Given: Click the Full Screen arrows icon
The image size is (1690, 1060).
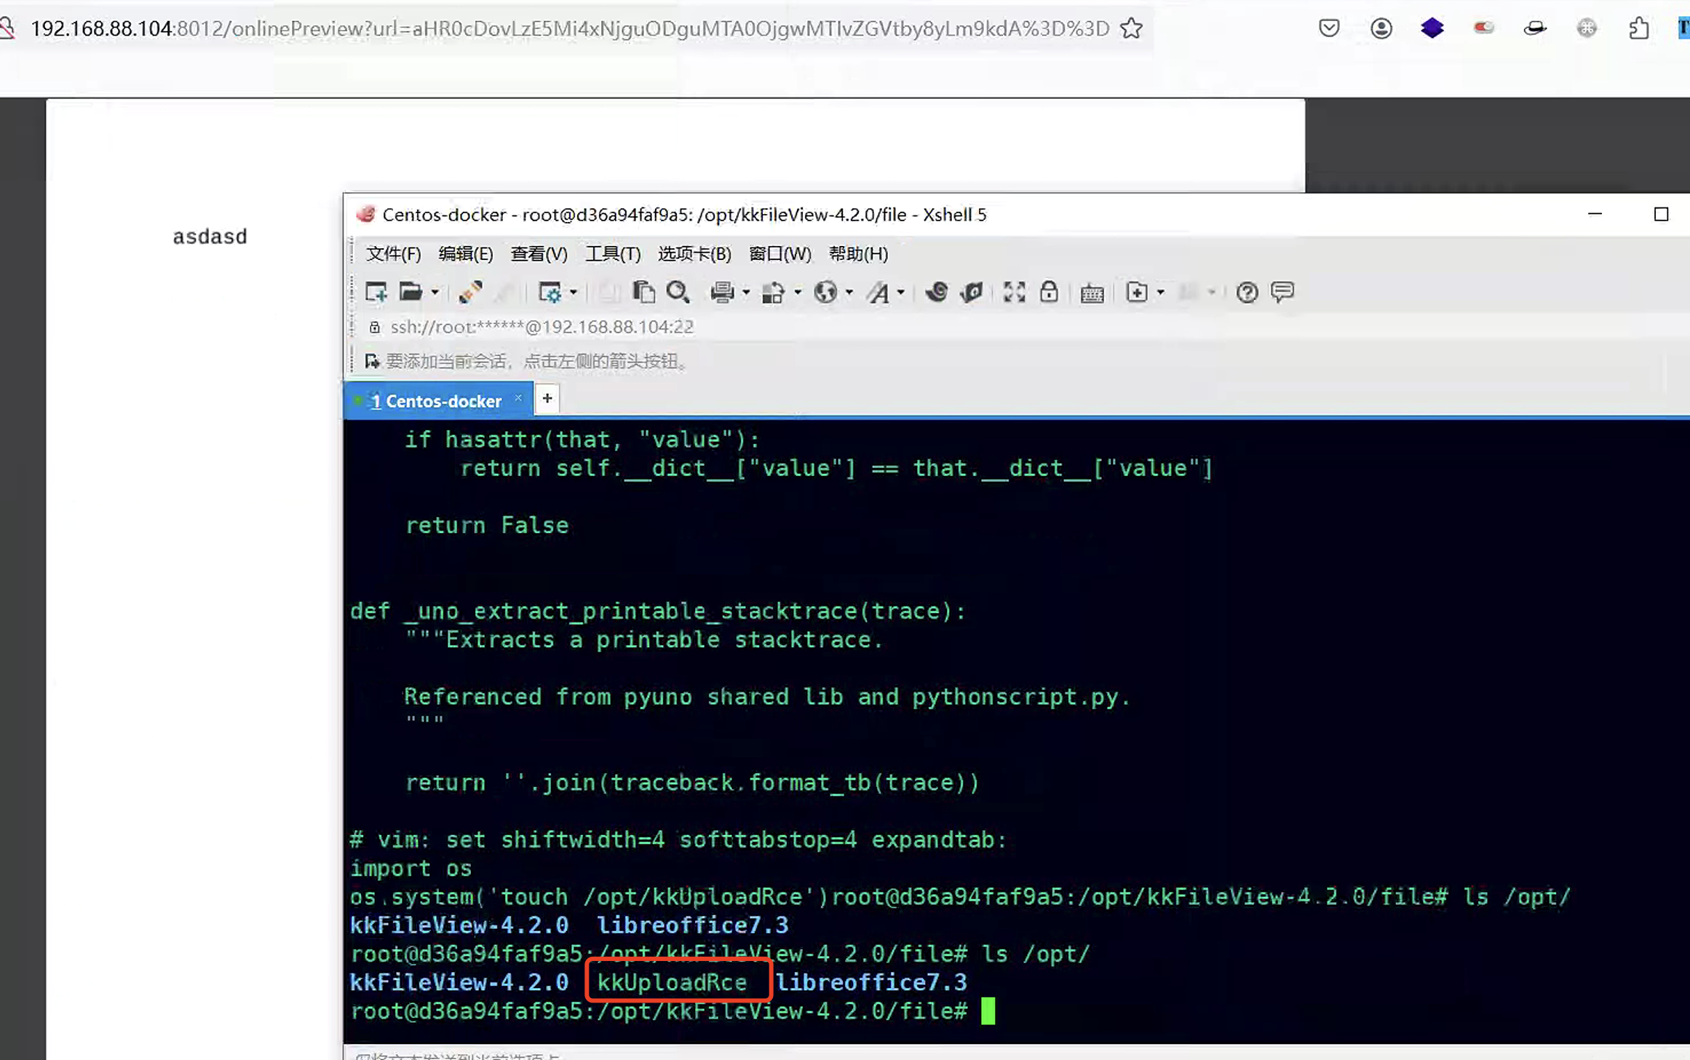Looking at the screenshot, I should 1015,292.
